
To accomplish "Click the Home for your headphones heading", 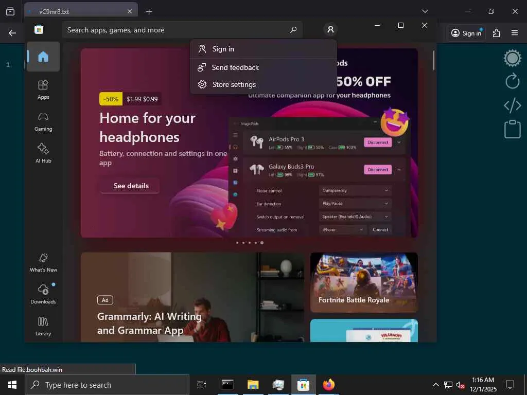I will [147, 128].
